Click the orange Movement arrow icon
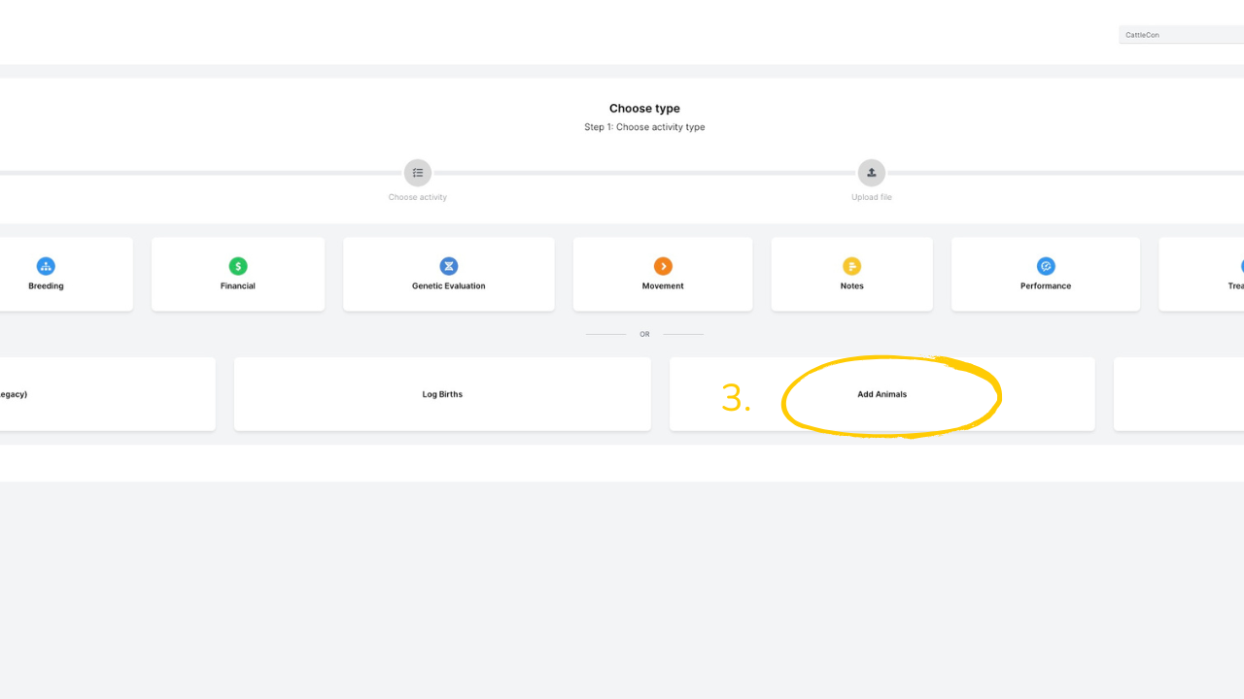Viewport: 1244px width, 699px height. tap(663, 266)
